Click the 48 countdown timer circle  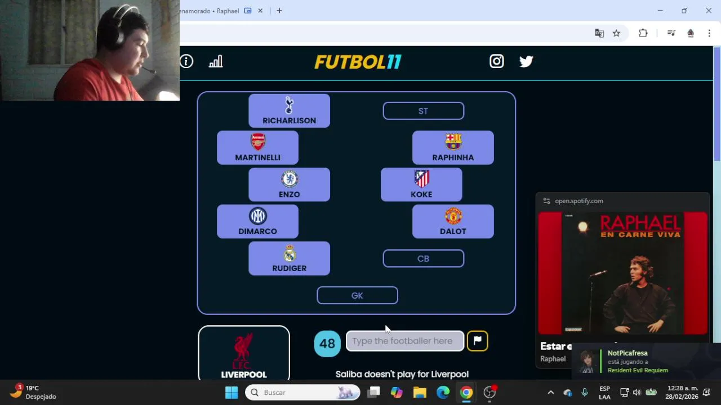click(x=327, y=343)
